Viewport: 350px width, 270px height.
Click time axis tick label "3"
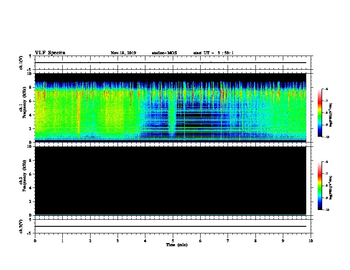(118, 241)
